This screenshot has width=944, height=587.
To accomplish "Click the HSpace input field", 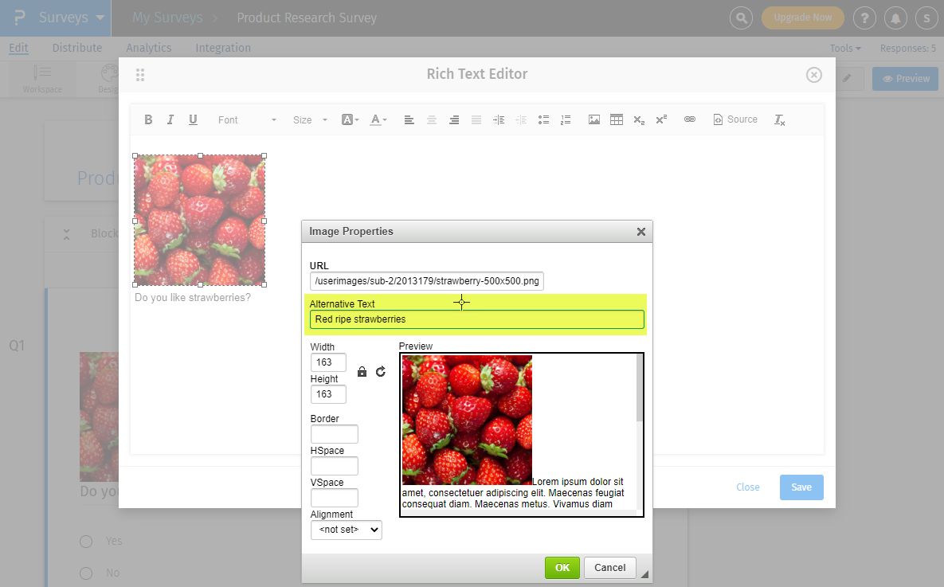I will [x=334, y=466].
